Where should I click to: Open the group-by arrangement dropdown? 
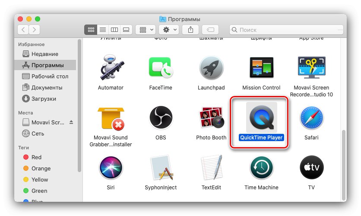[146, 30]
